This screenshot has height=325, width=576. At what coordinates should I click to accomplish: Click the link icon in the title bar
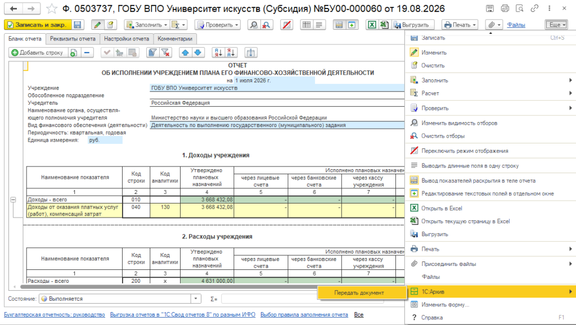click(x=534, y=8)
